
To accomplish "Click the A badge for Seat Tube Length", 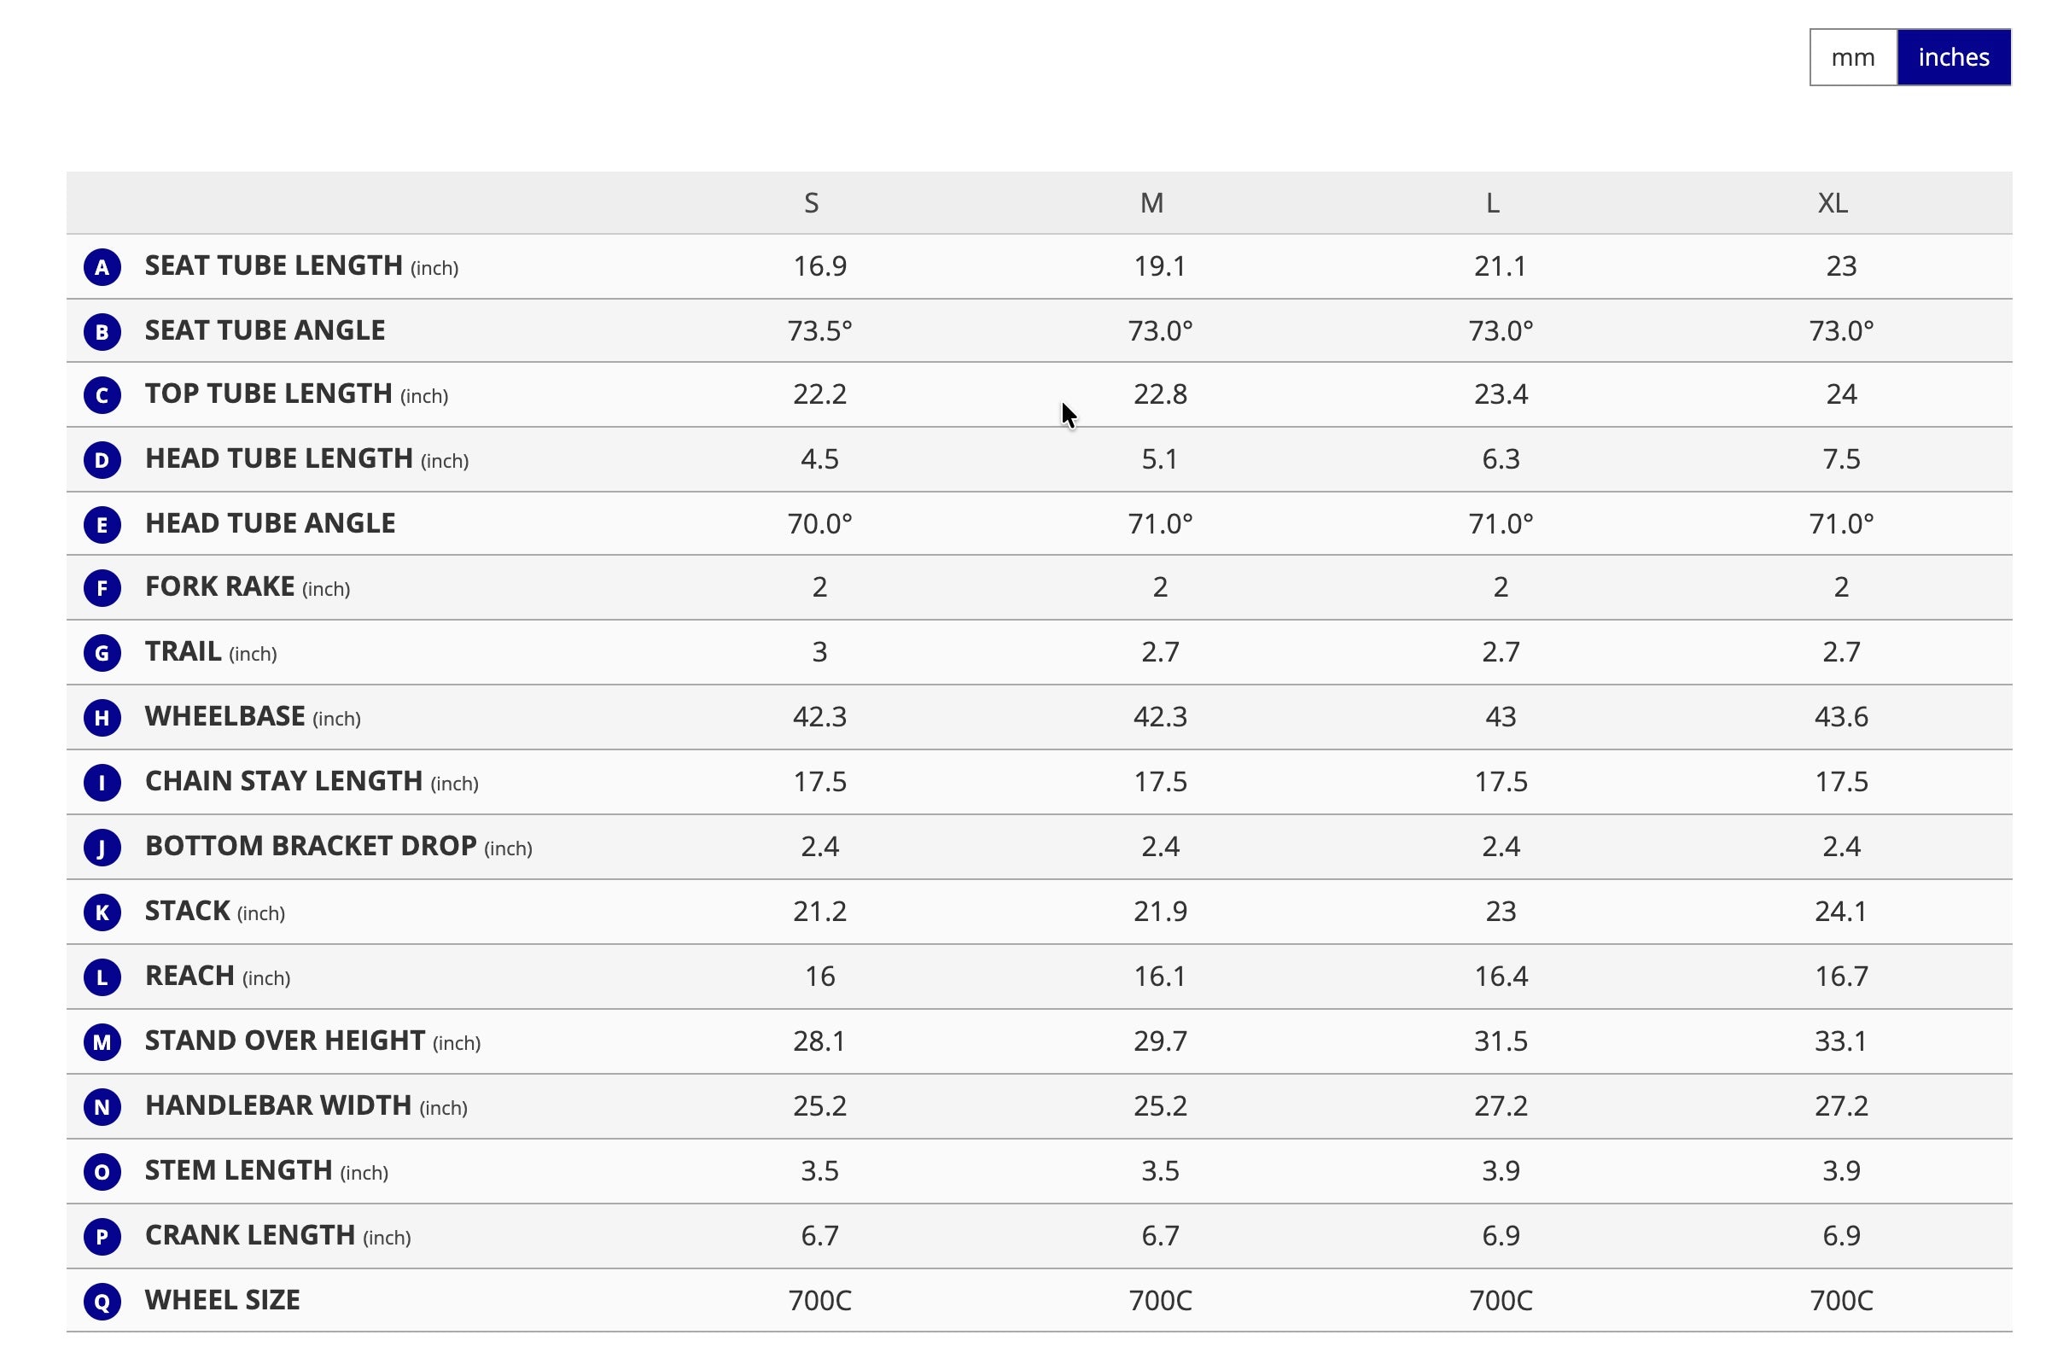I will [x=102, y=266].
